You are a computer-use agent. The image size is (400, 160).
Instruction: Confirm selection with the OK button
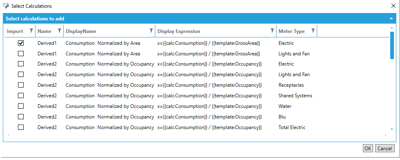coord(368,148)
